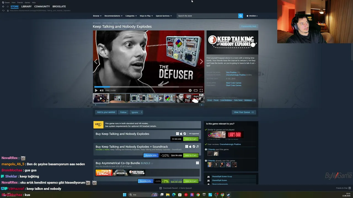Open the Wishlist button
Viewport: 353px width, 198px height.
click(x=252, y=16)
